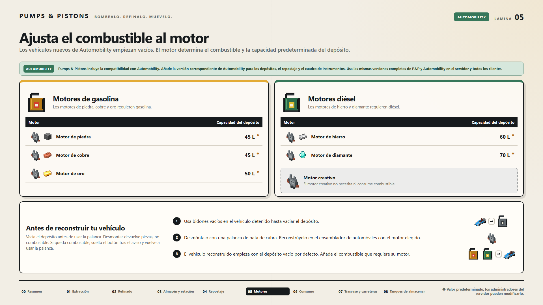Click the stone block icon beside Motor de piedra
Image resolution: width=543 pixels, height=305 pixels.
tap(48, 137)
